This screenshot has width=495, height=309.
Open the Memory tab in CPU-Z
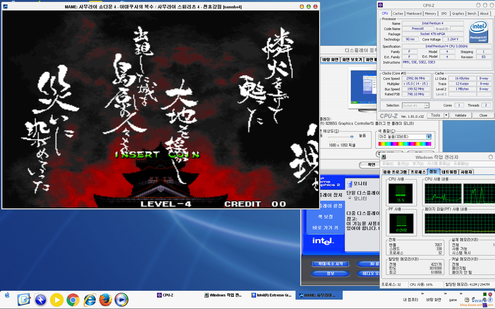click(430, 14)
